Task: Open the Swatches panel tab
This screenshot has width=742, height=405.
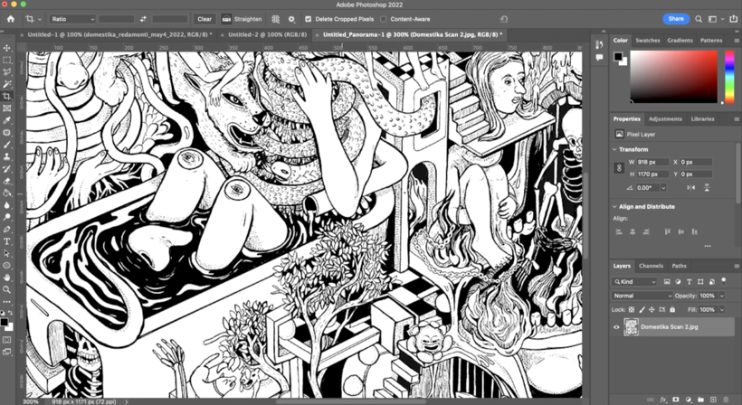Action: point(647,40)
